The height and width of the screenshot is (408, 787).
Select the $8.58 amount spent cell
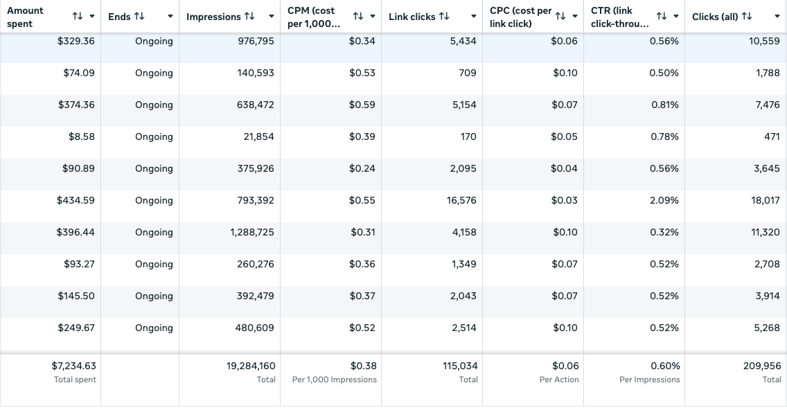pos(81,136)
